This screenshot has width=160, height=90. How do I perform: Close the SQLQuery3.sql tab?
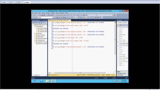(70, 20)
